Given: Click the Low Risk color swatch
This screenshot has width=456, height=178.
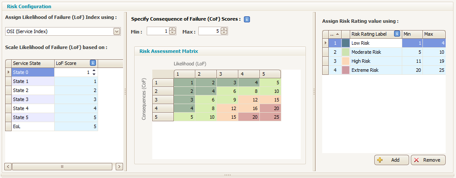Looking at the screenshot, I should 345,43.
